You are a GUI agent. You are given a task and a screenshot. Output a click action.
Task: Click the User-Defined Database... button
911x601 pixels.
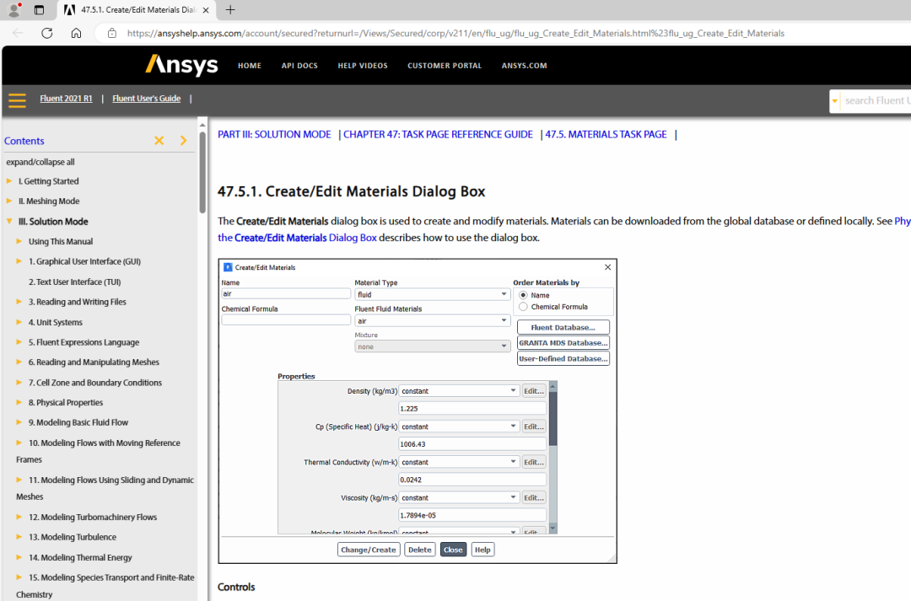(x=563, y=358)
